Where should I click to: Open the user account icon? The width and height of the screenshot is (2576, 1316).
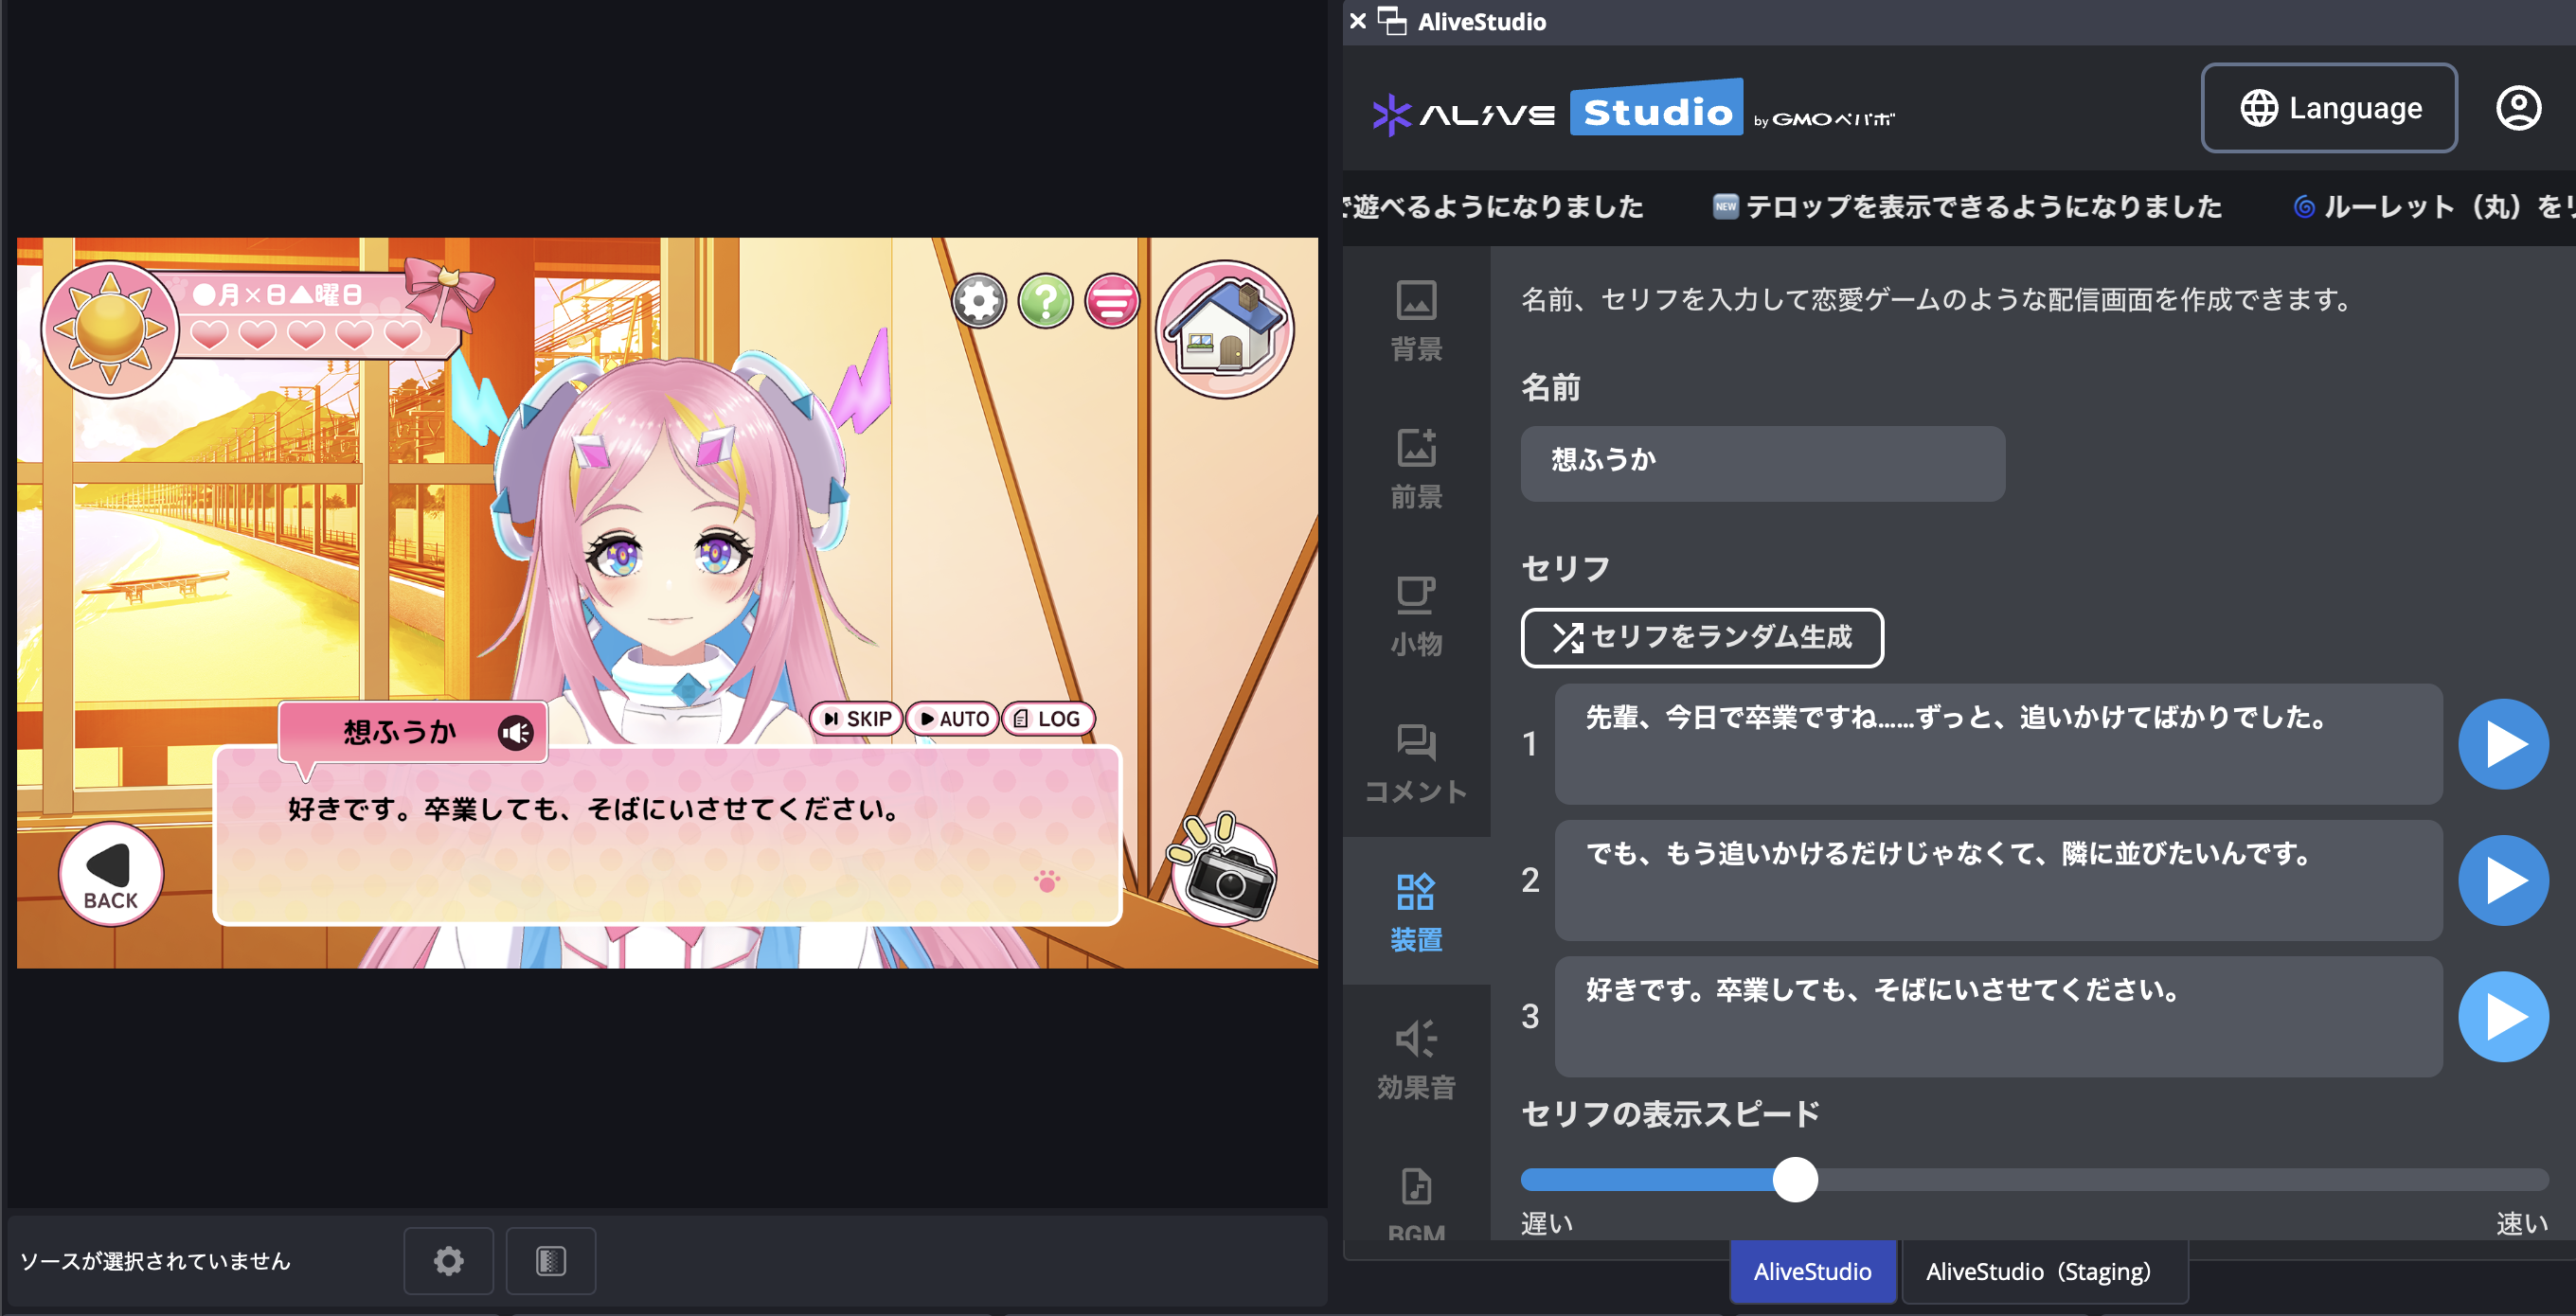click(2518, 108)
